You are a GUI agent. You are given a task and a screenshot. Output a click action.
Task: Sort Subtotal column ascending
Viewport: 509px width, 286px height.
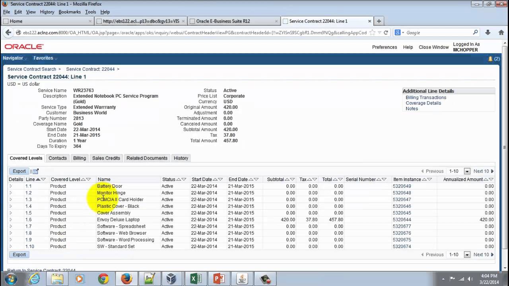point(287,180)
